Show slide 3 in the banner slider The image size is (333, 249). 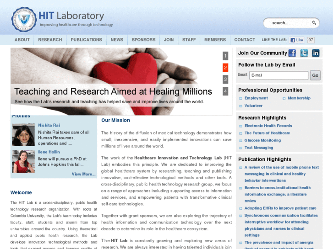pyautogui.click(x=225, y=79)
